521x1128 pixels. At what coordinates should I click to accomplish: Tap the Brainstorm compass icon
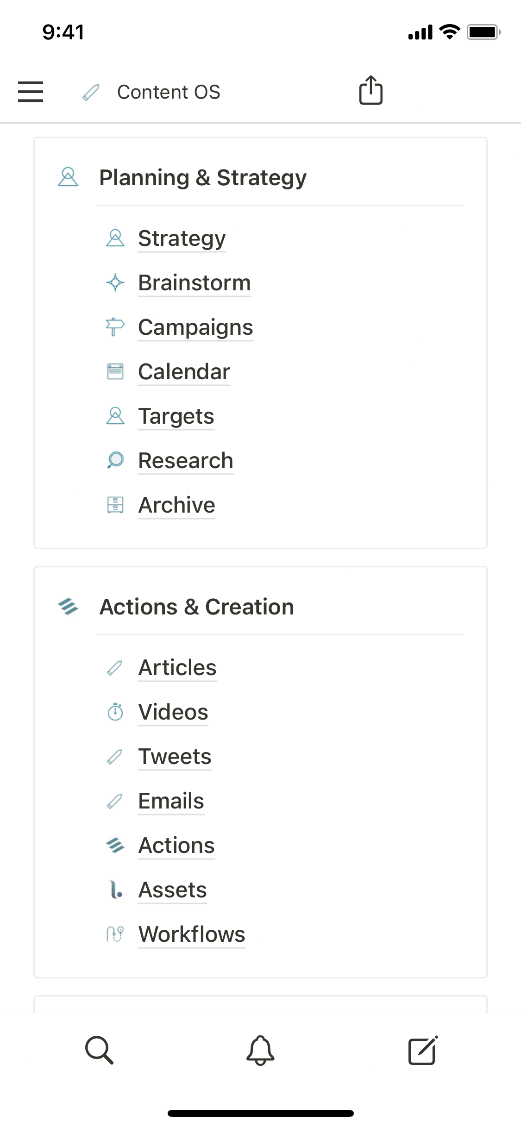[115, 283]
